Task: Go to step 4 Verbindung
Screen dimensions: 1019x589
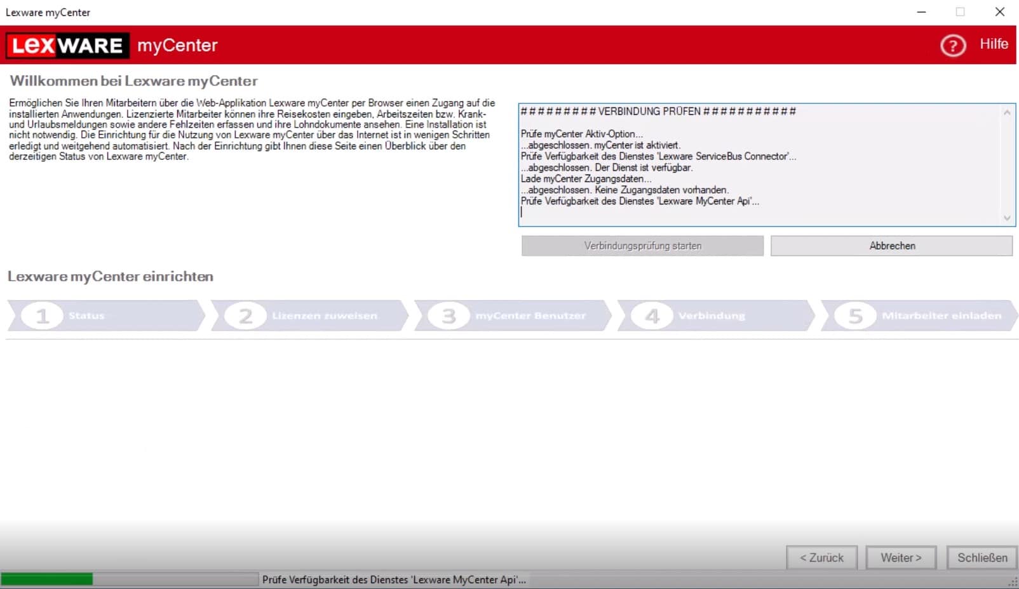Action: (717, 315)
